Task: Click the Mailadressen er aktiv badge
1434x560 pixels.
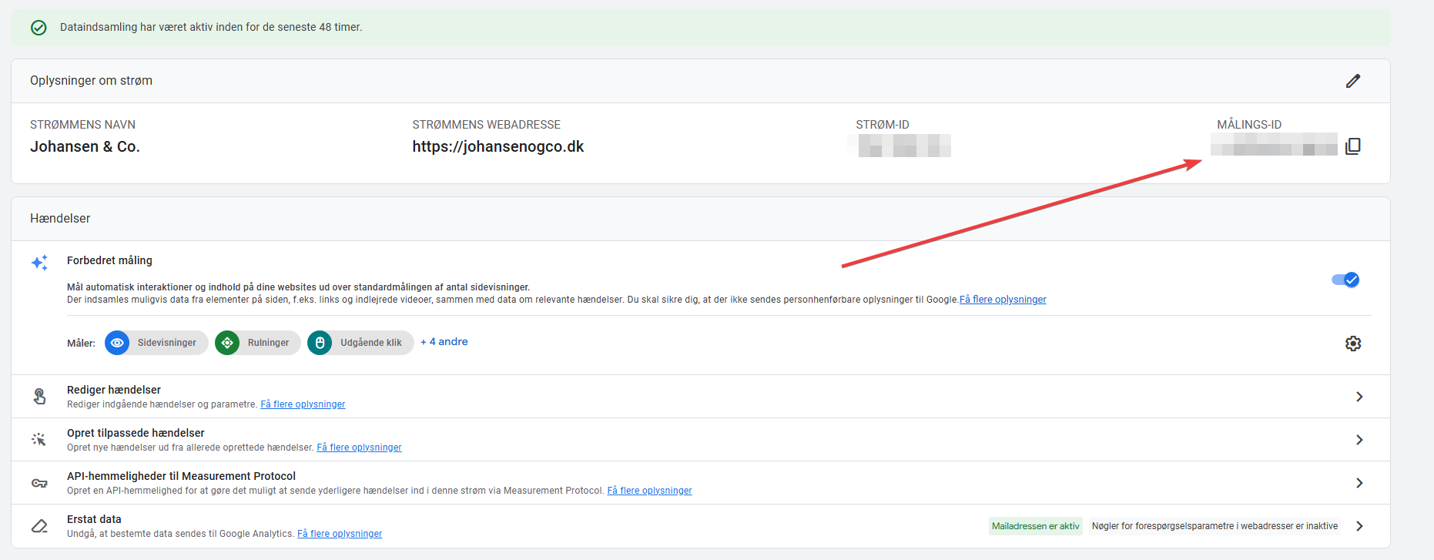Action: pos(1036,526)
